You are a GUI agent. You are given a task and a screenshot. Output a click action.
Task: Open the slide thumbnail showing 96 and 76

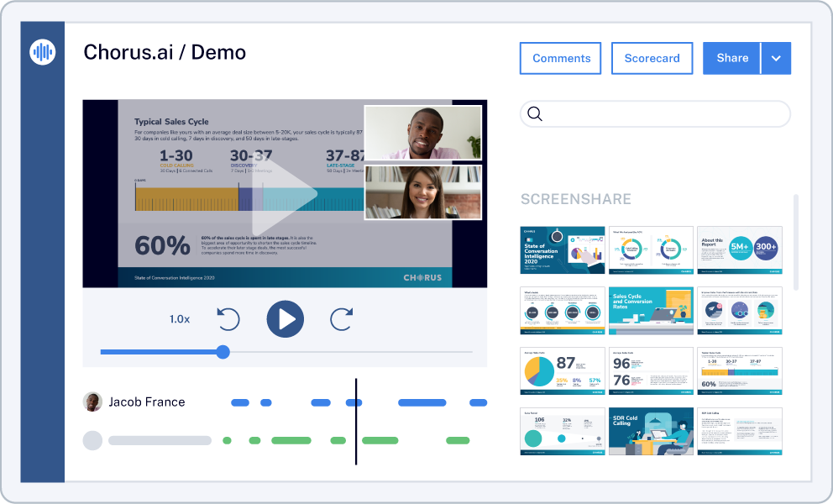651,371
